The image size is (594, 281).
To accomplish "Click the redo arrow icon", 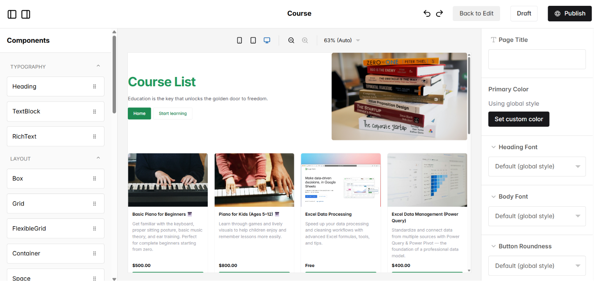I will coord(439,14).
